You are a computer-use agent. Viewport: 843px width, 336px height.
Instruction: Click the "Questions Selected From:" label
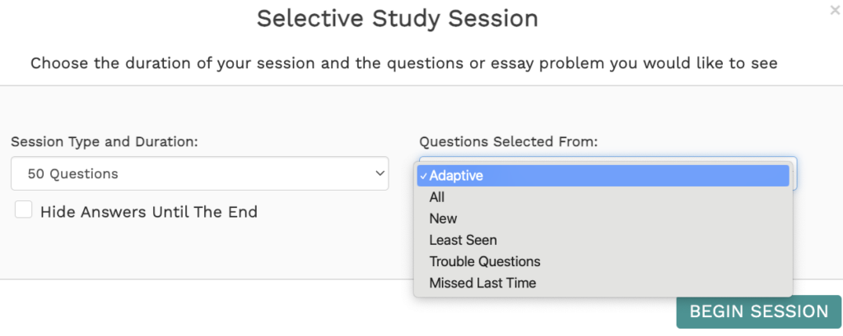pyautogui.click(x=508, y=141)
